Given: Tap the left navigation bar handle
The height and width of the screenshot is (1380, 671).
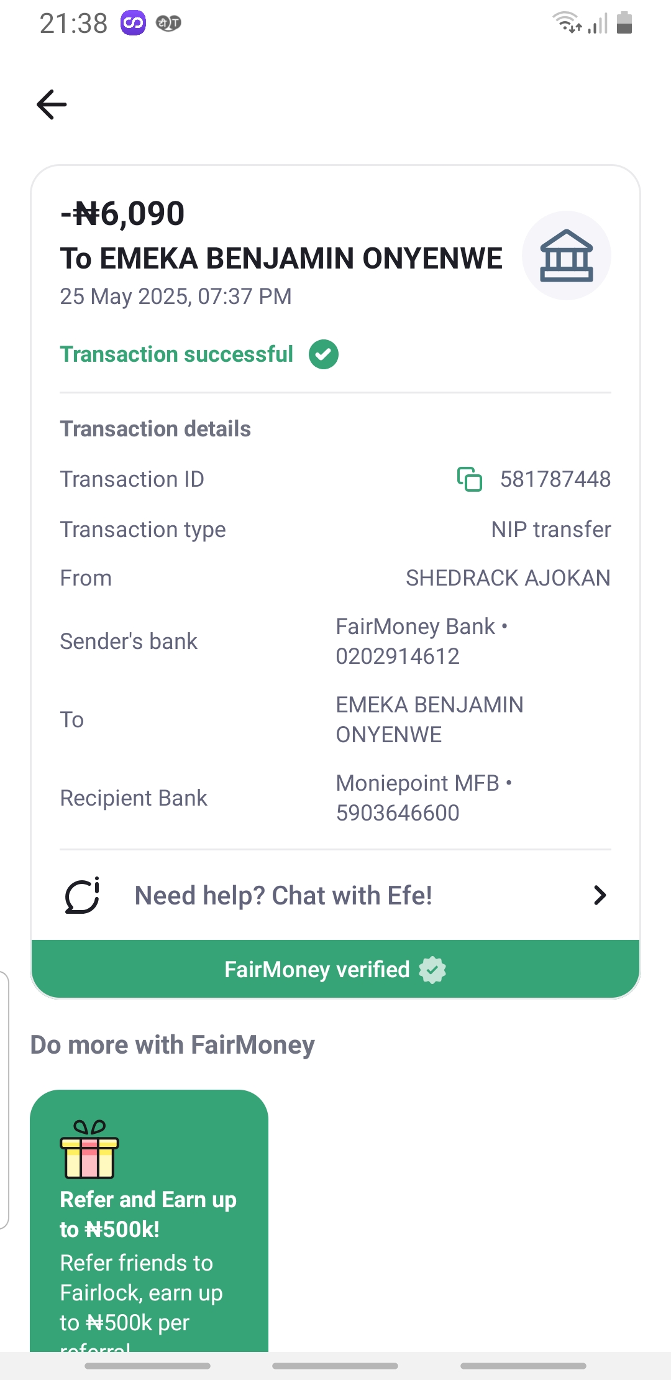Looking at the screenshot, I should (x=148, y=1366).
